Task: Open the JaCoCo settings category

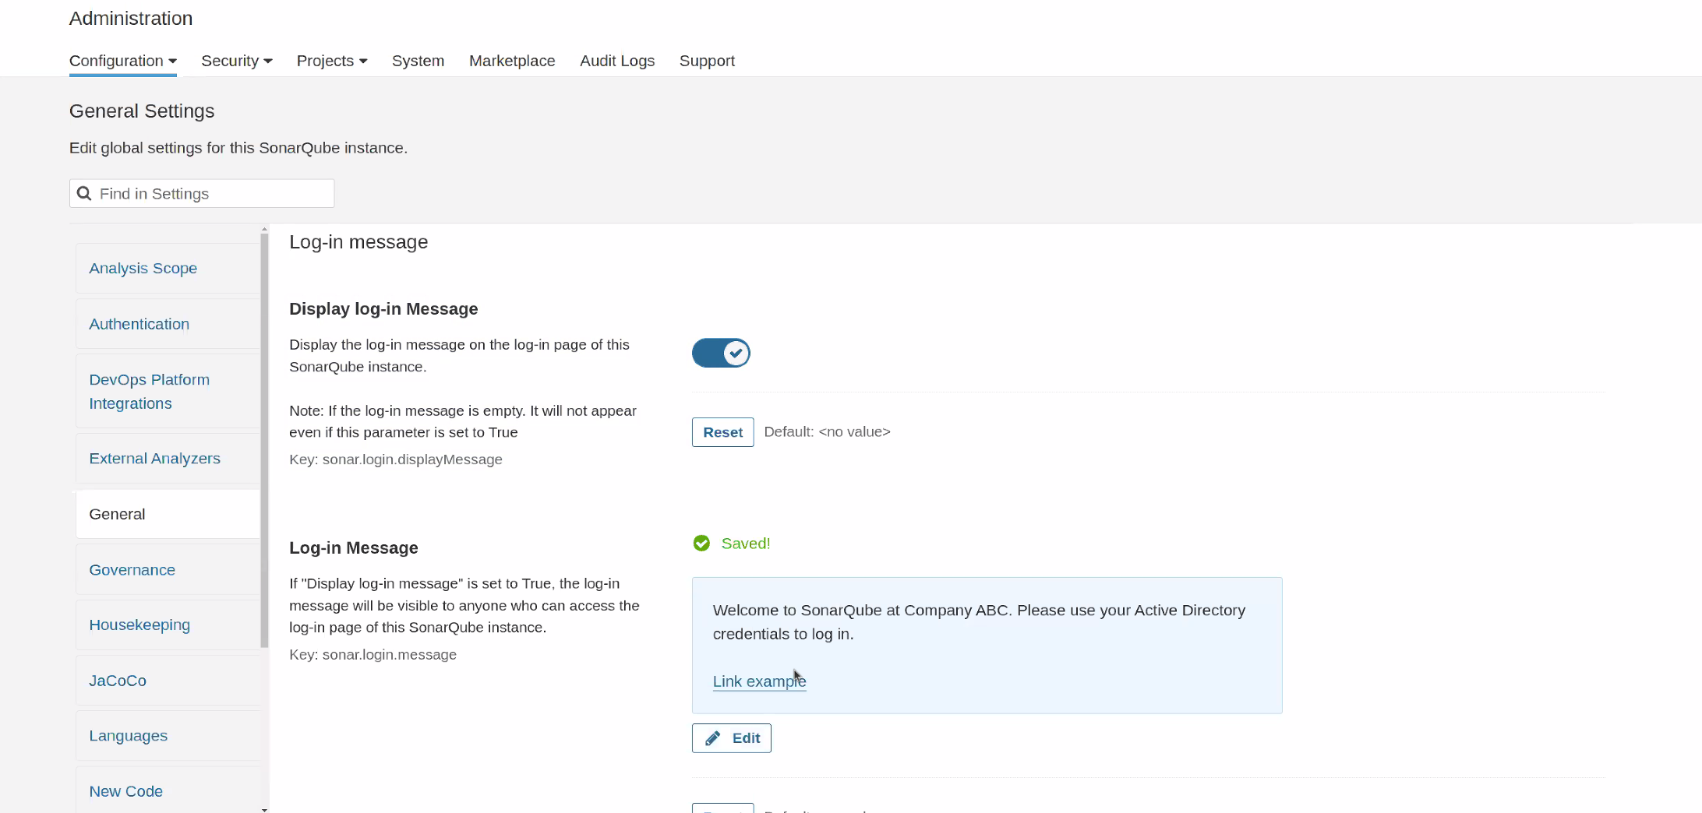Action: point(117,681)
